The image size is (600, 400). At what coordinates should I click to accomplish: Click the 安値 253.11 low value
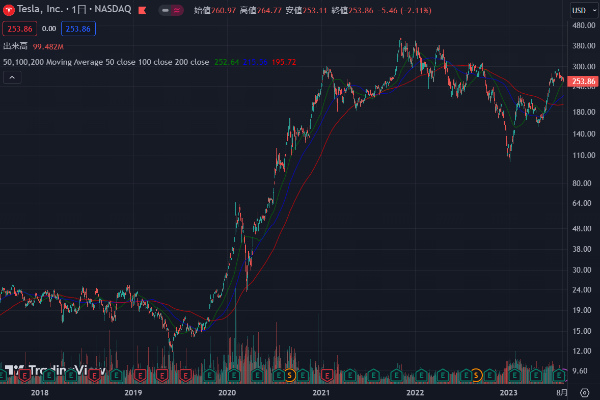pyautogui.click(x=307, y=10)
